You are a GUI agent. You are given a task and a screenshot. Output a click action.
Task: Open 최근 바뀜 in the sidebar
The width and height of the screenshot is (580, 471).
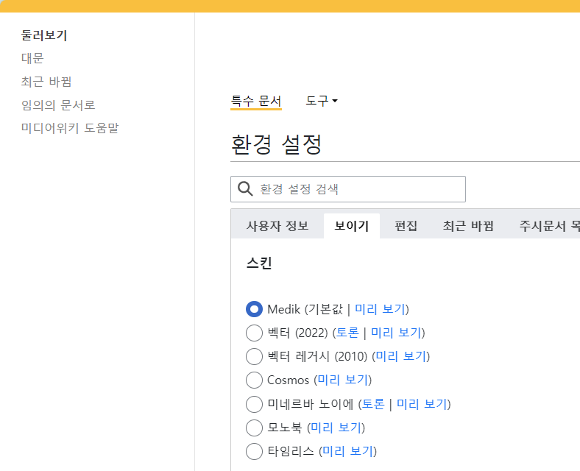(46, 82)
